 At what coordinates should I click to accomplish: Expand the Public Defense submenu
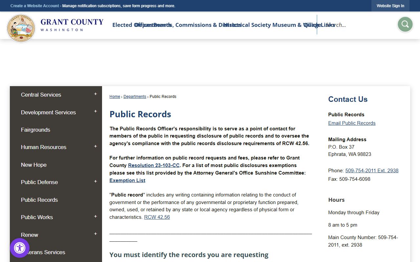95,182
